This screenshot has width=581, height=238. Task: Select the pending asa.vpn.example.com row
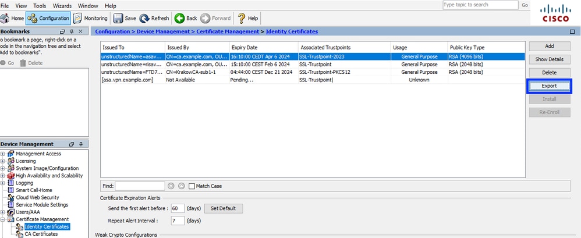click(x=313, y=80)
